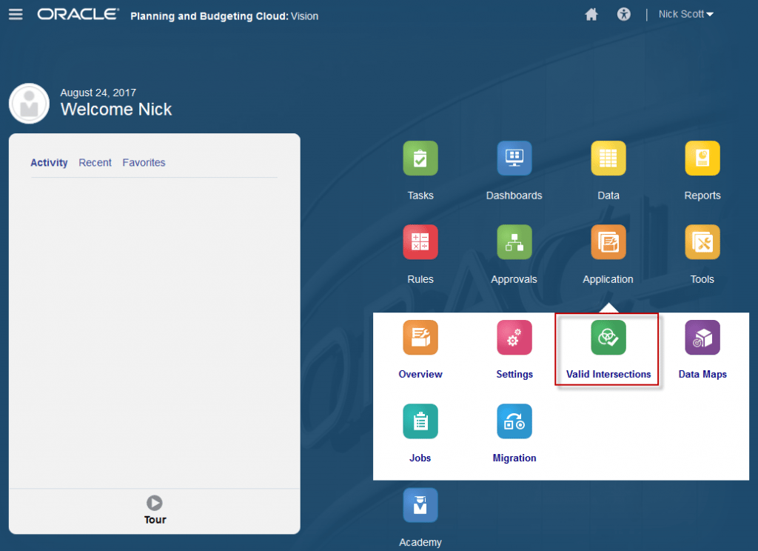The height and width of the screenshot is (551, 758).
Task: Click the Tour label text
Action: tap(155, 520)
